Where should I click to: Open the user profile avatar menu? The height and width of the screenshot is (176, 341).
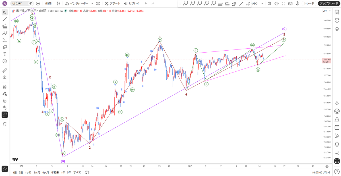pos(5,3)
